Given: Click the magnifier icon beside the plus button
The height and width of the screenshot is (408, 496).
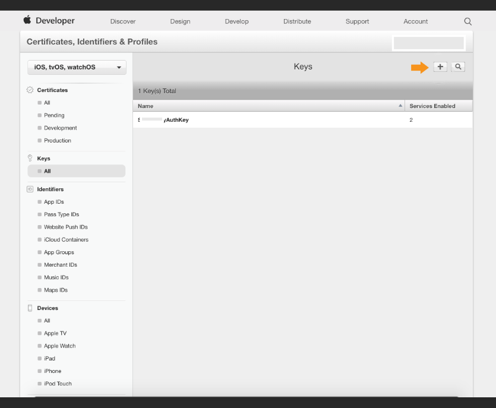Looking at the screenshot, I should (x=457, y=67).
